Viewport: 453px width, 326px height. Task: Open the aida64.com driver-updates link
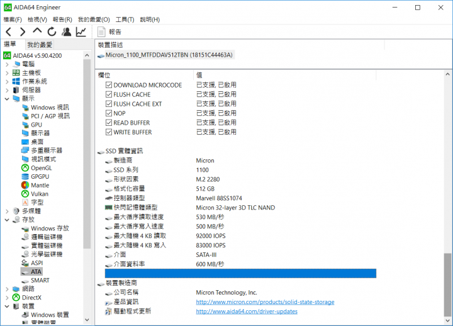click(247, 312)
